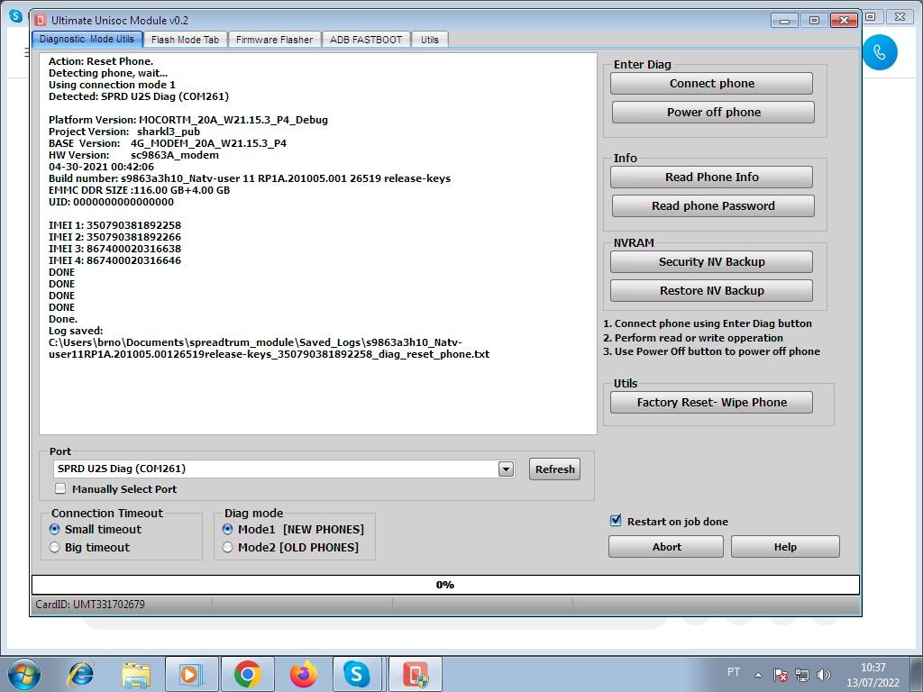
Task: Open the Firmware Flasher tab
Action: (274, 40)
